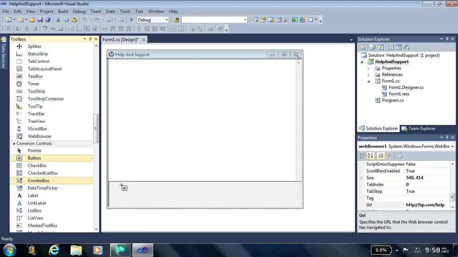Select Button in the Toolbox
Viewport: 458px width, 257px height.
tap(51, 158)
